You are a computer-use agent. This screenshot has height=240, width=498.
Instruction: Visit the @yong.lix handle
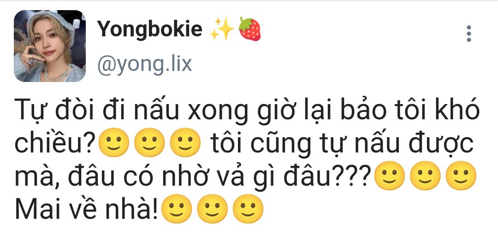point(144,64)
